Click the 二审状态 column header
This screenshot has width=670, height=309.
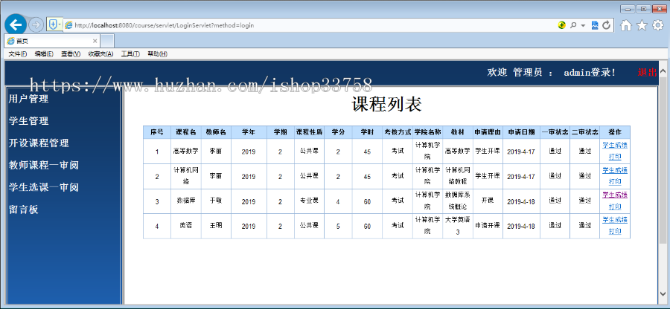585,132
